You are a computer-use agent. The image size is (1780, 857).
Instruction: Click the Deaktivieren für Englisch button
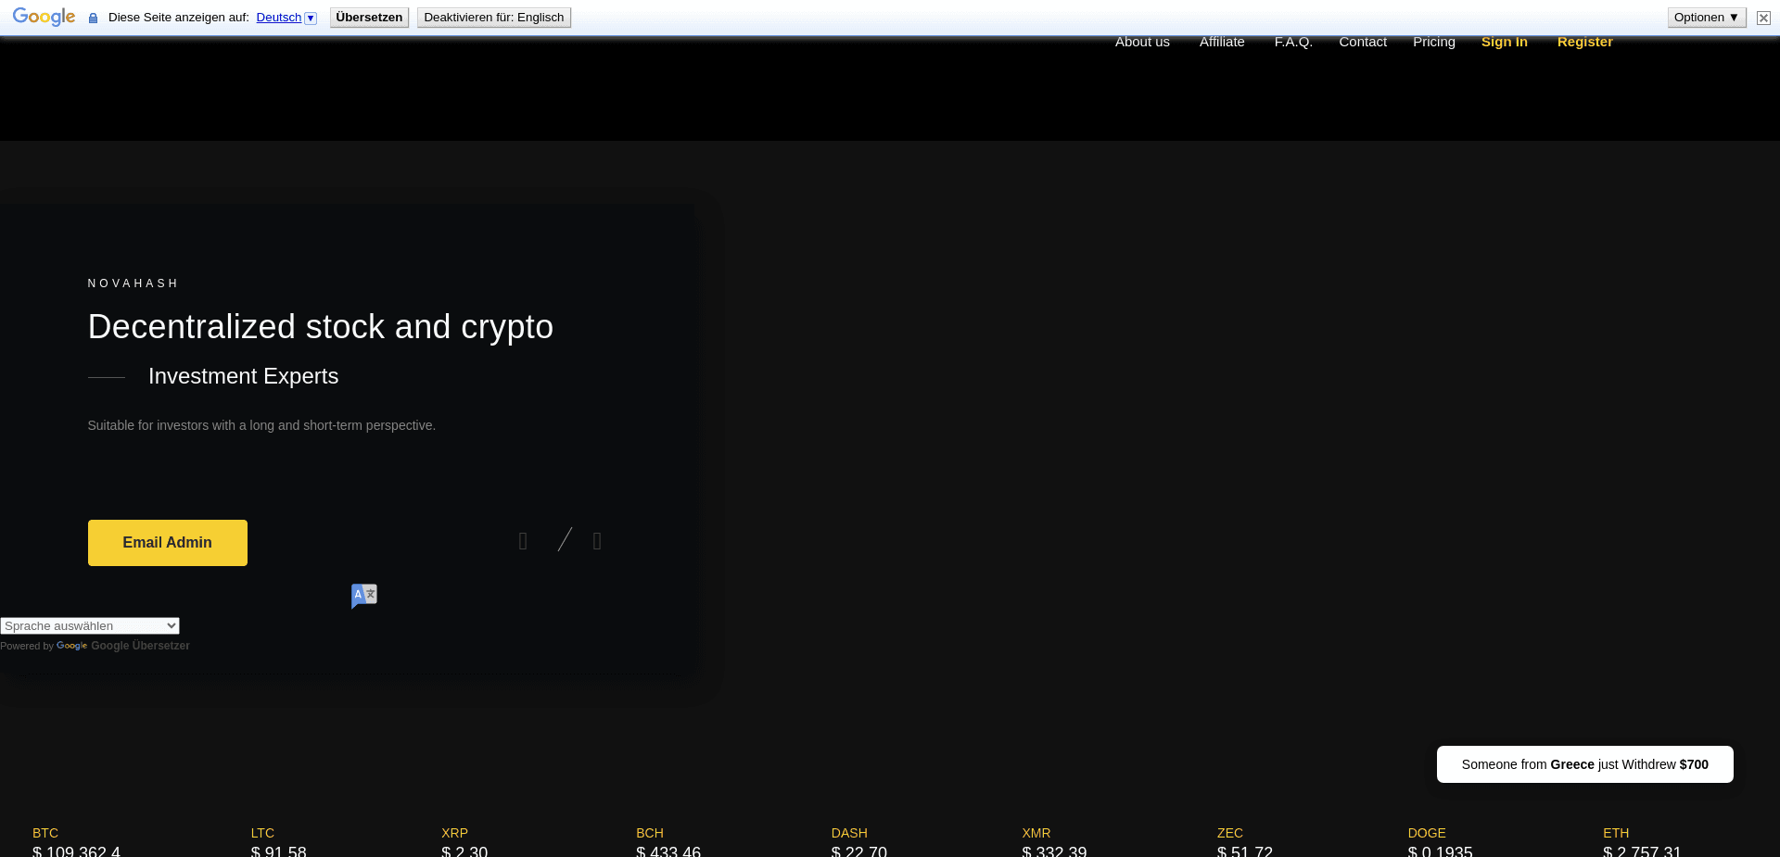tap(494, 17)
